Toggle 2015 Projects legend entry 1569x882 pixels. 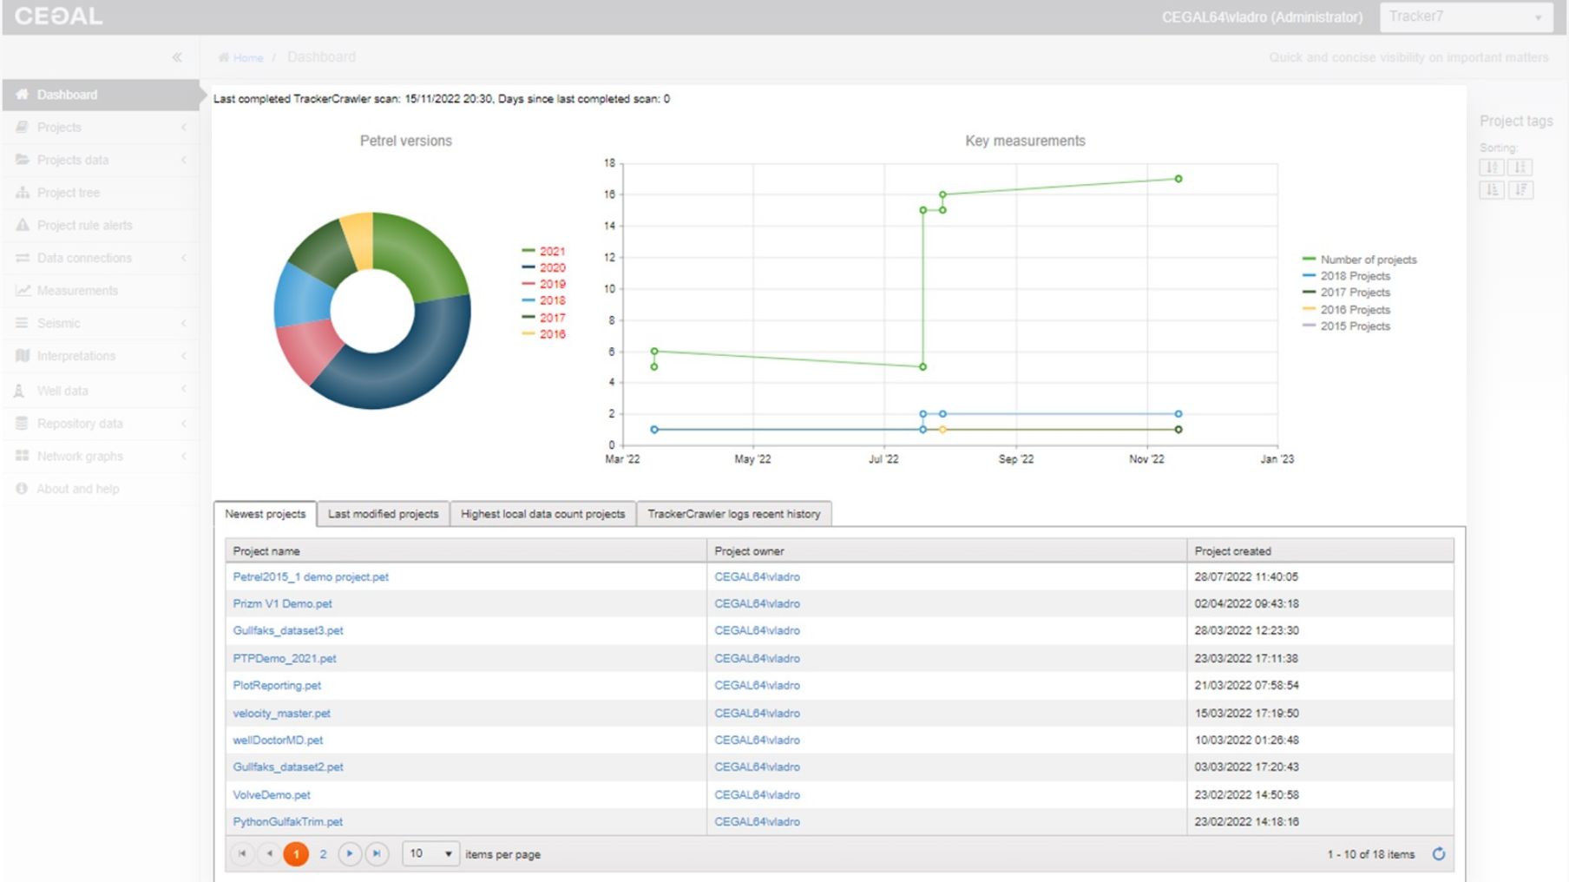click(x=1346, y=326)
